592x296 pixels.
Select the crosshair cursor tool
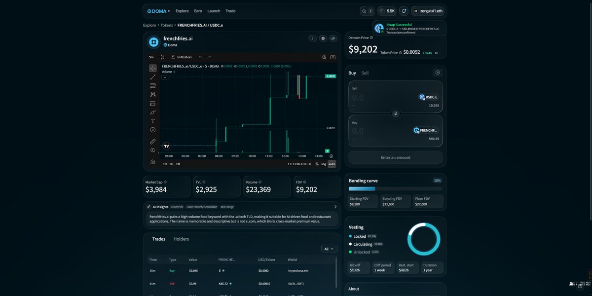click(153, 68)
